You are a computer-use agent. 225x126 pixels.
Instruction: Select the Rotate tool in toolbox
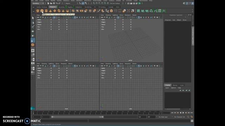pyautogui.click(x=33, y=36)
